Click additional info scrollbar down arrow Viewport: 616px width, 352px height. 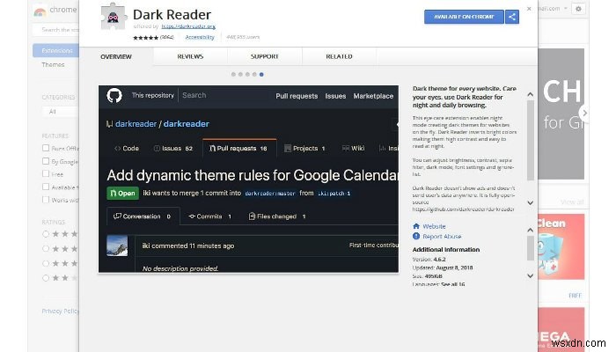tap(530, 275)
